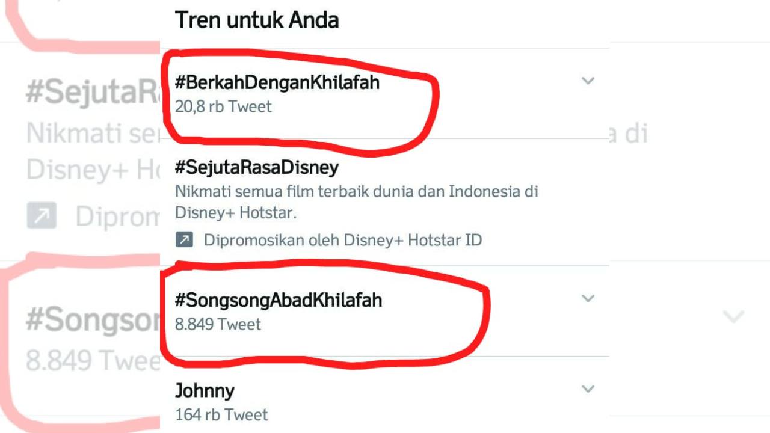The image size is (770, 433).
Task: Click the Disney+ Hotstar trend description text
Action: point(357,201)
